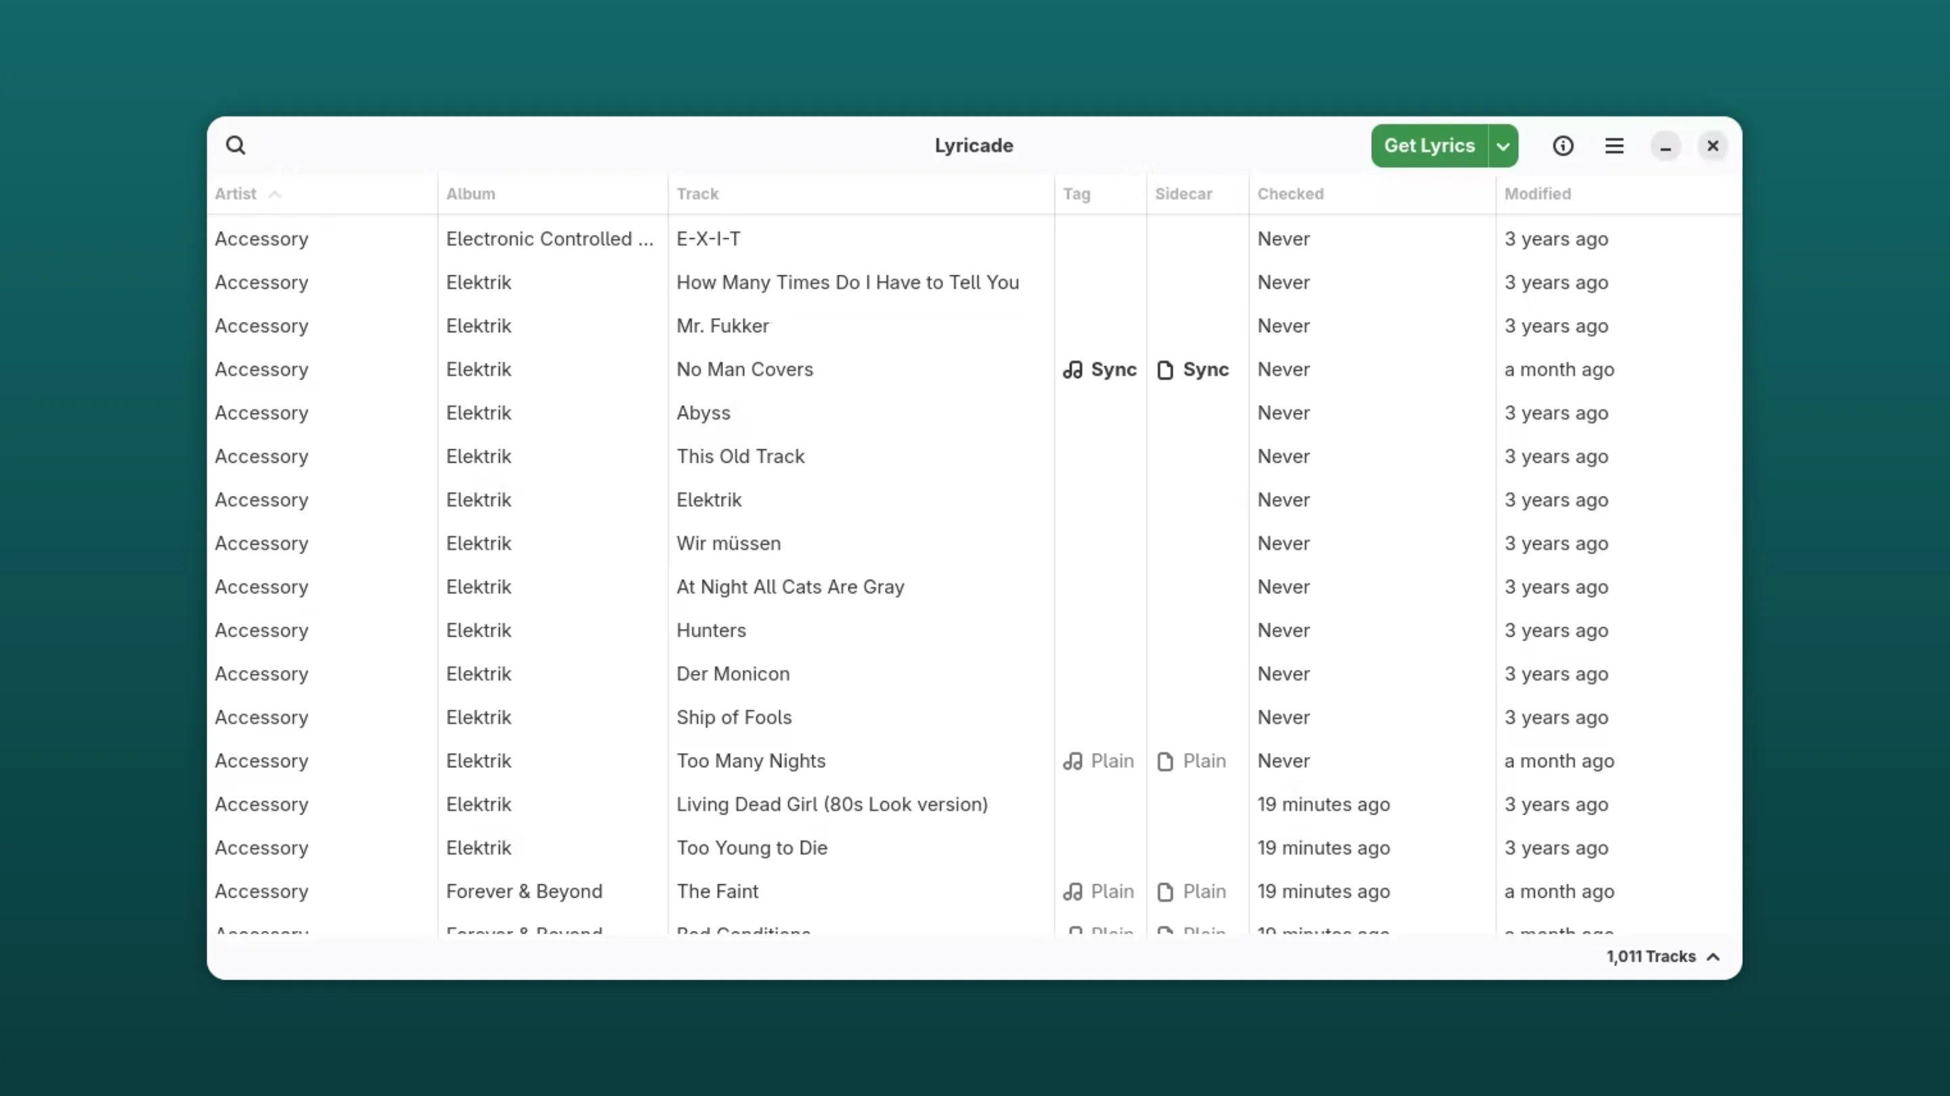Sort by the Checked column header
1950x1096 pixels.
click(1291, 193)
